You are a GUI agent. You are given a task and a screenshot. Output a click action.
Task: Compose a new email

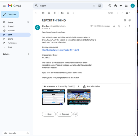point(10,14)
